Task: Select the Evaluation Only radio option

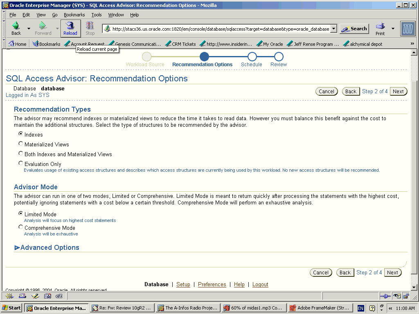Action: pyautogui.click(x=21, y=163)
